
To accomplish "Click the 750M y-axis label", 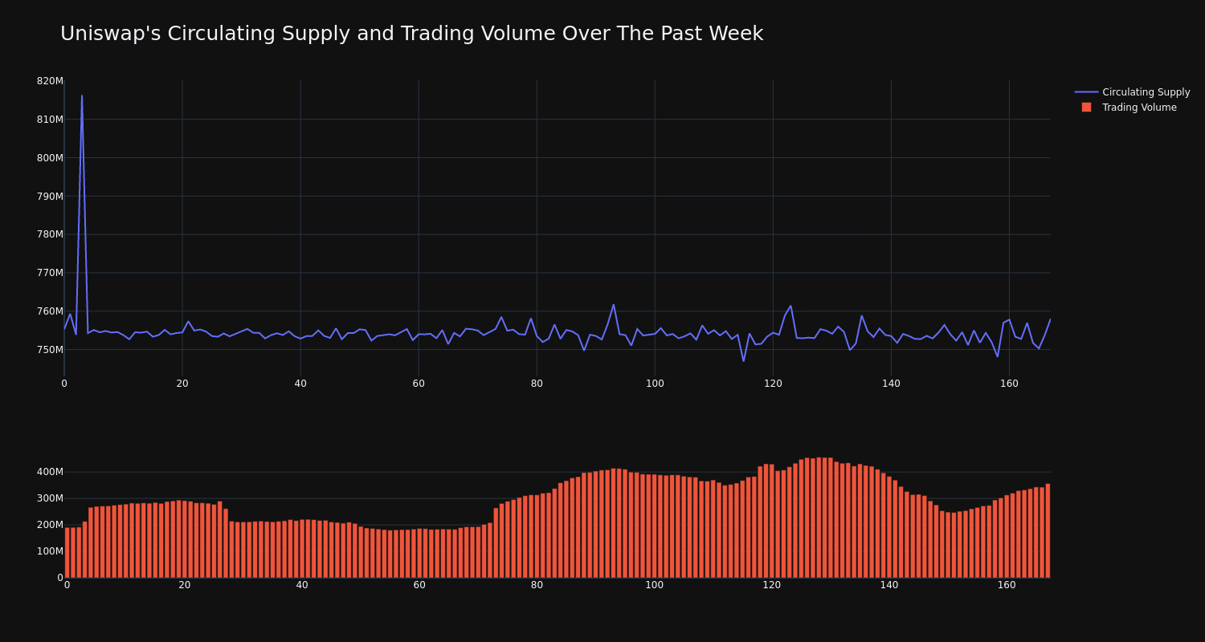I will tap(50, 350).
